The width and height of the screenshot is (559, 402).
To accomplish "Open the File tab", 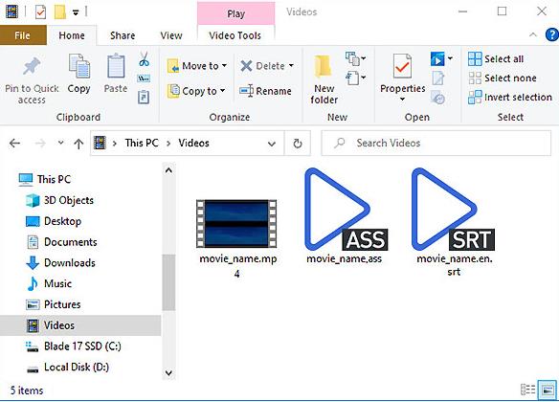I will (23, 35).
